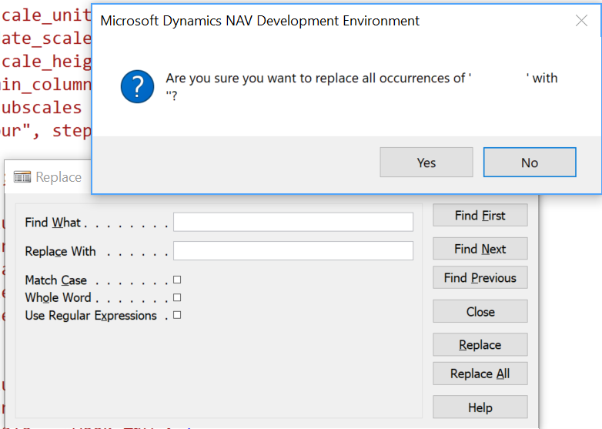Screen dimensions: 602x429
Task: Click the single Replace button
Action: (x=480, y=344)
